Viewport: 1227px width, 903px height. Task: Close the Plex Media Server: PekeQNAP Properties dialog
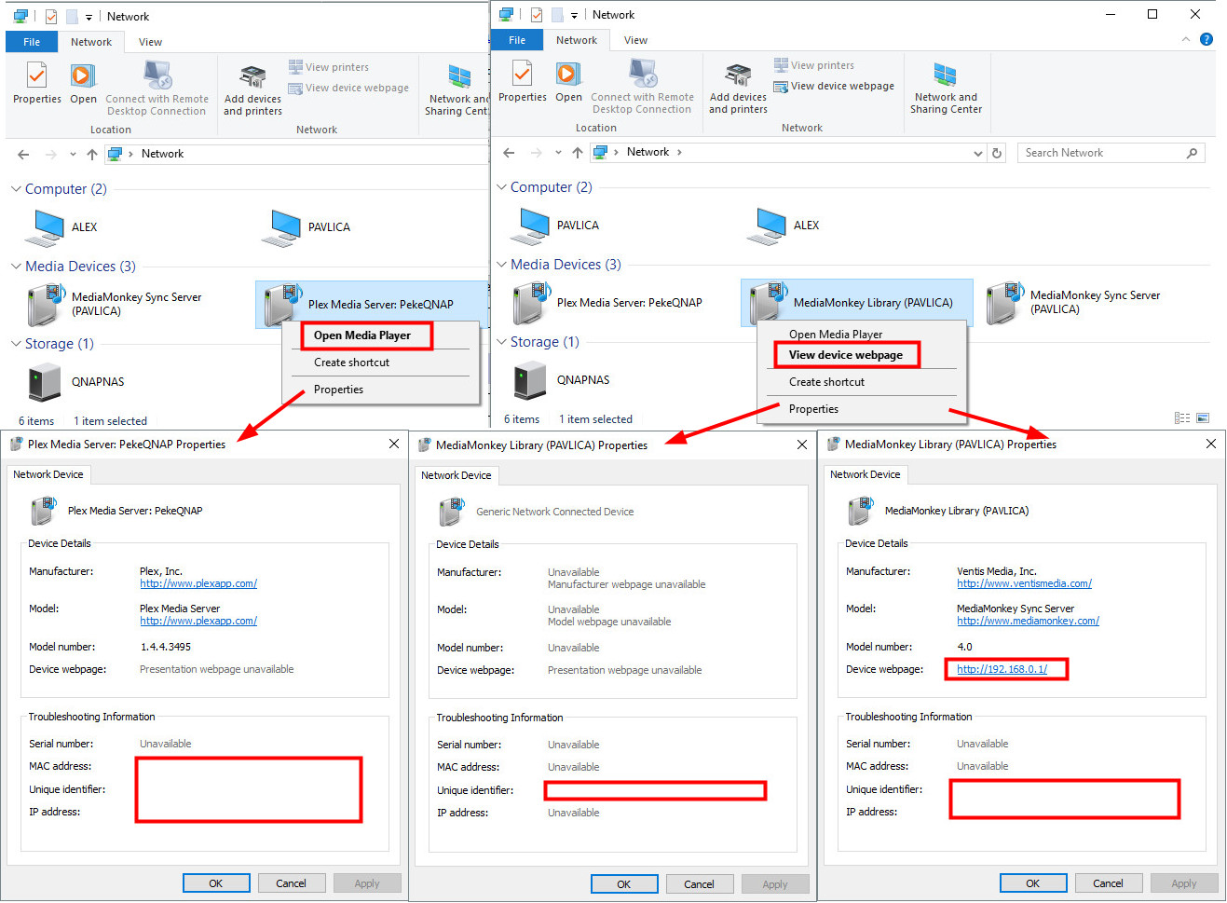point(394,444)
